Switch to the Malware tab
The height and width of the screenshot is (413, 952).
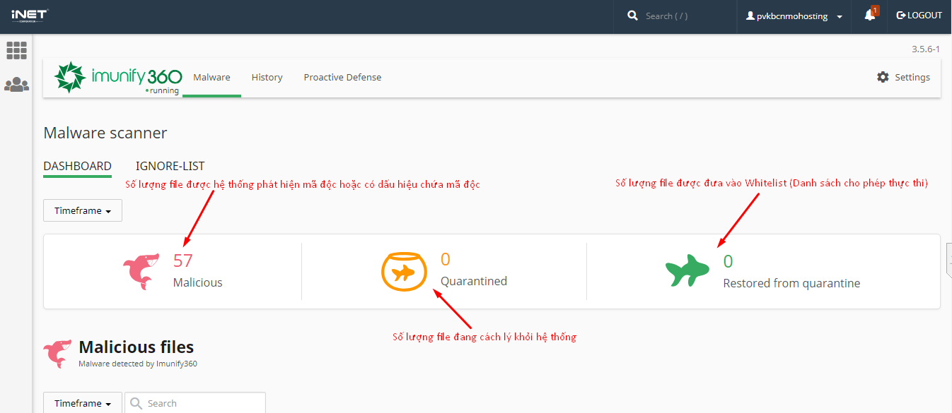tap(211, 77)
